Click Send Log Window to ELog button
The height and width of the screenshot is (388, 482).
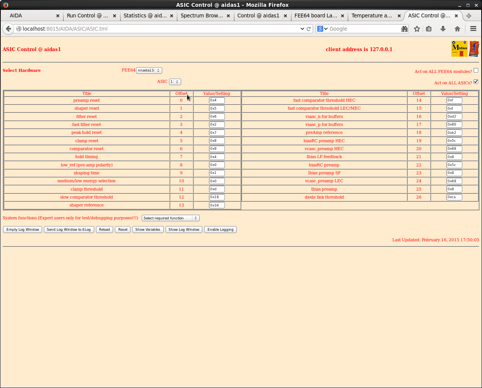[x=69, y=230]
